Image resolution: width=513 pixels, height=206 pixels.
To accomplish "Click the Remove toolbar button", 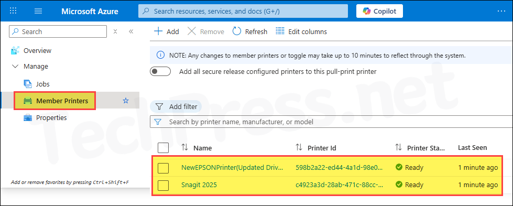I will pyautogui.click(x=206, y=31).
